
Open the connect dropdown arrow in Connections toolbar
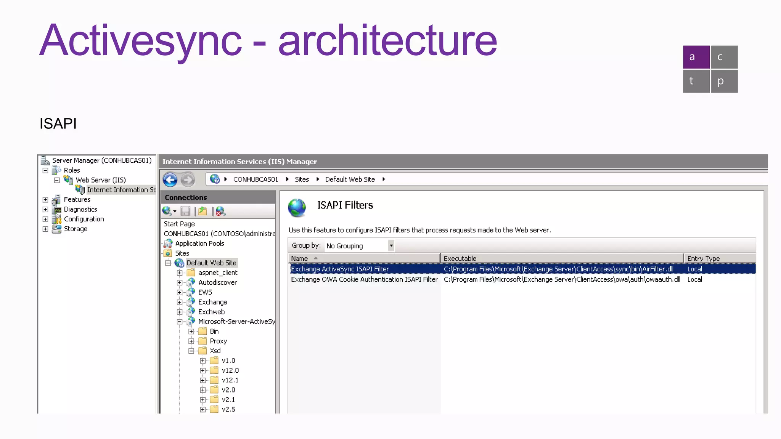(x=175, y=211)
